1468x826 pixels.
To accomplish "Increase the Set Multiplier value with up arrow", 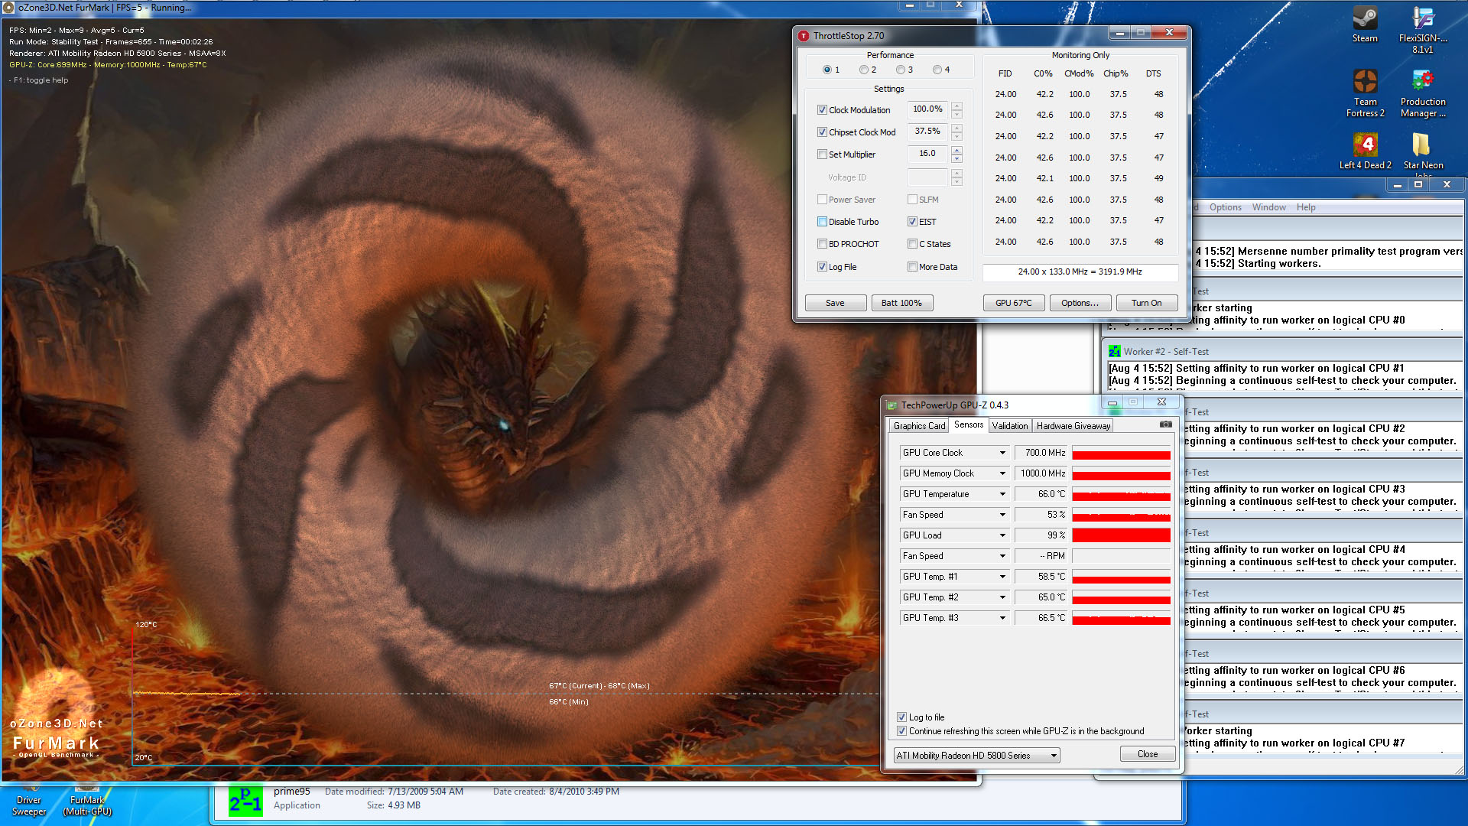I will 956,150.
